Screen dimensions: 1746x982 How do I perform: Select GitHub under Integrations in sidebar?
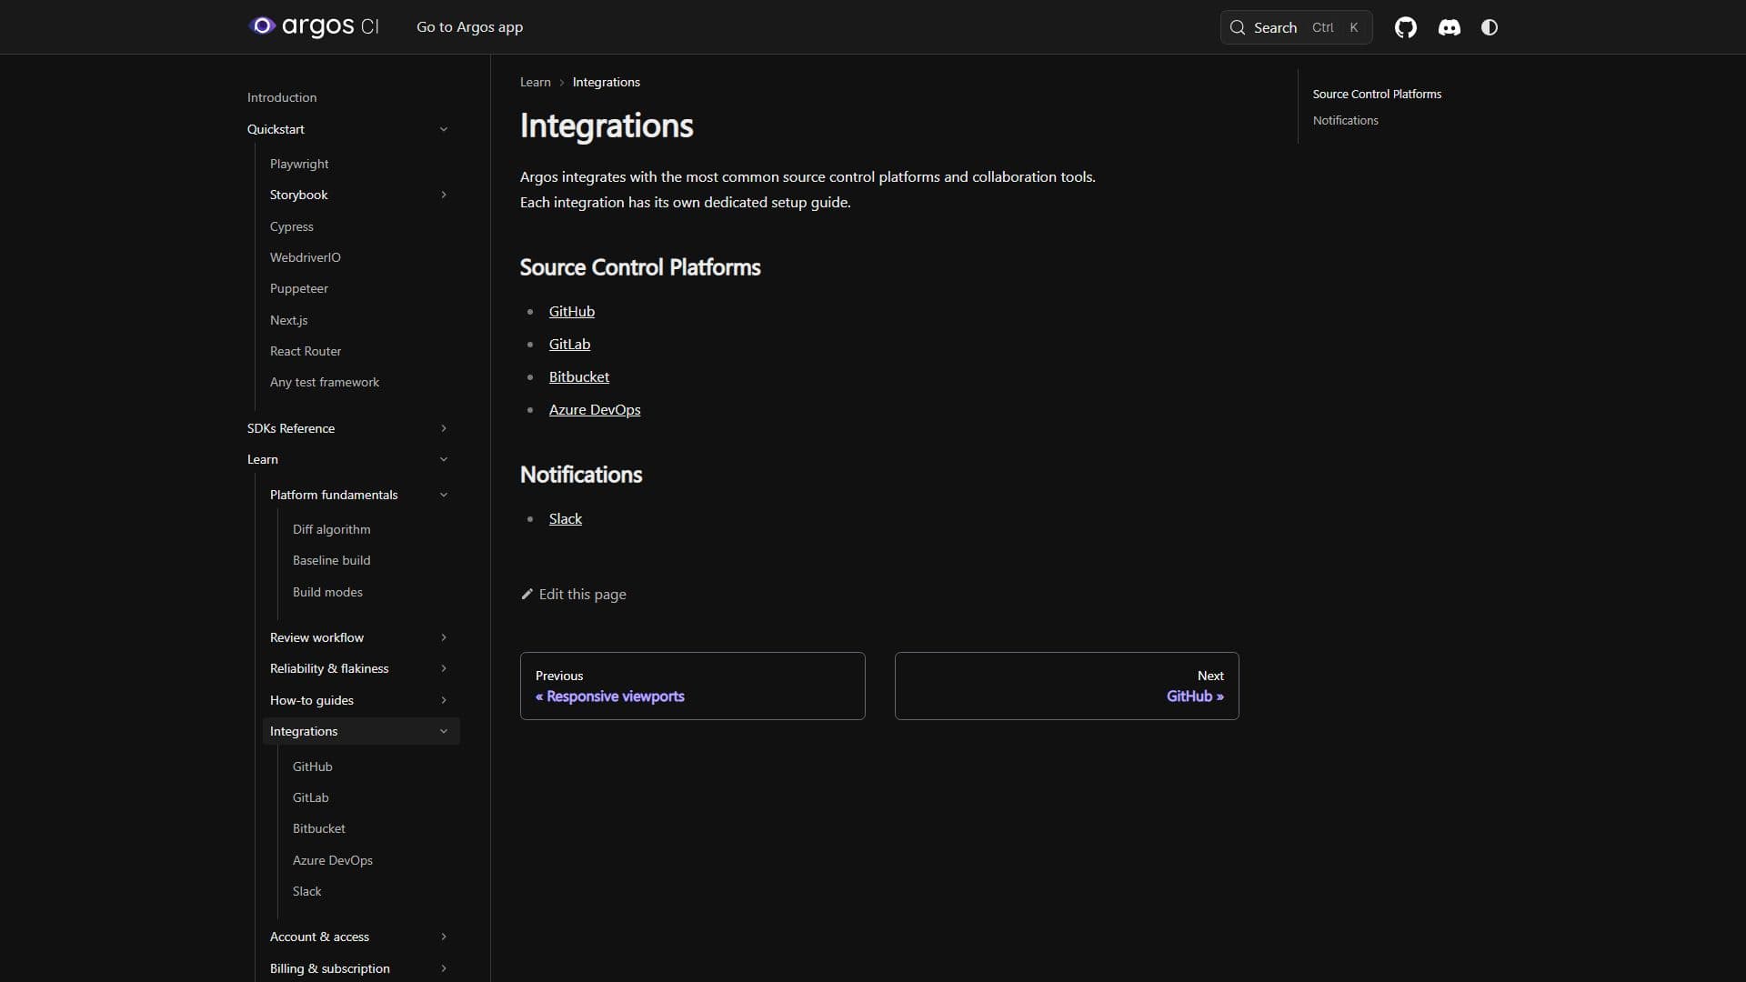tap(312, 767)
